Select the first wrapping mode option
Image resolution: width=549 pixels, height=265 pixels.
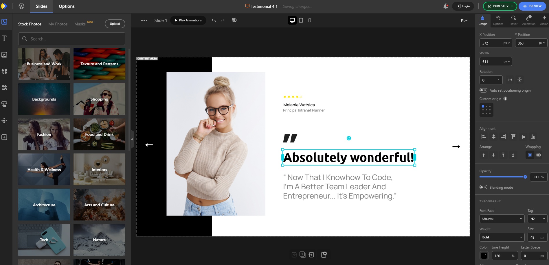click(x=530, y=155)
